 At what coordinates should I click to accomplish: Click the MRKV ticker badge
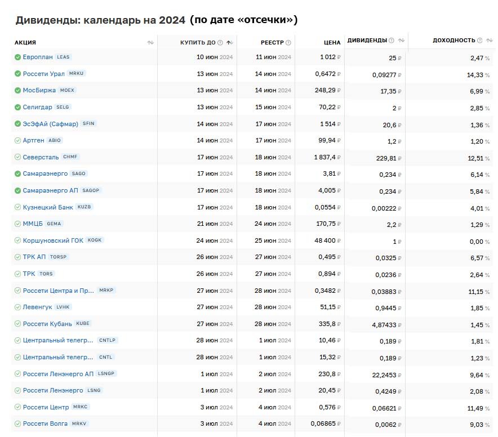79,423
